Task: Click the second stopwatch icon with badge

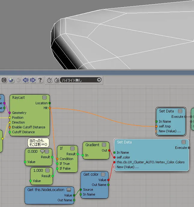Action: tap(57, 80)
